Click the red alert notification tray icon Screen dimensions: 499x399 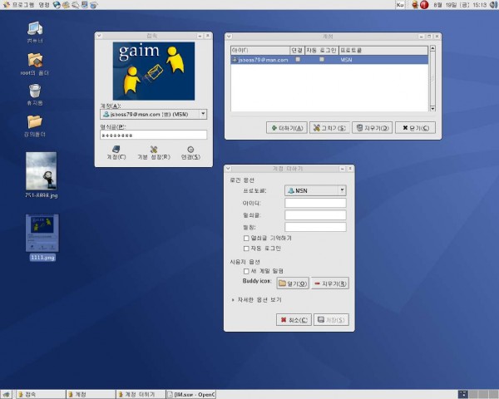[424, 5]
